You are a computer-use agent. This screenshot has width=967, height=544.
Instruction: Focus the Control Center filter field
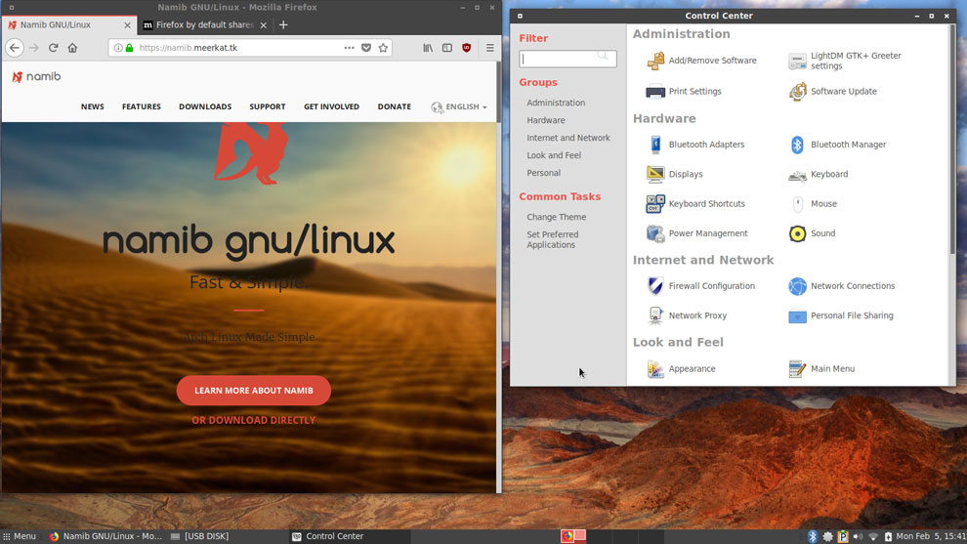568,59
